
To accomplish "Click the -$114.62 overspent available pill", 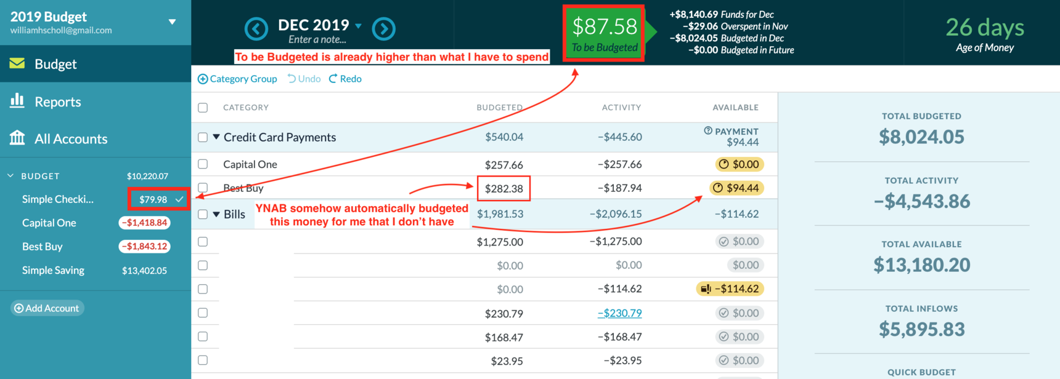I will click(x=730, y=289).
